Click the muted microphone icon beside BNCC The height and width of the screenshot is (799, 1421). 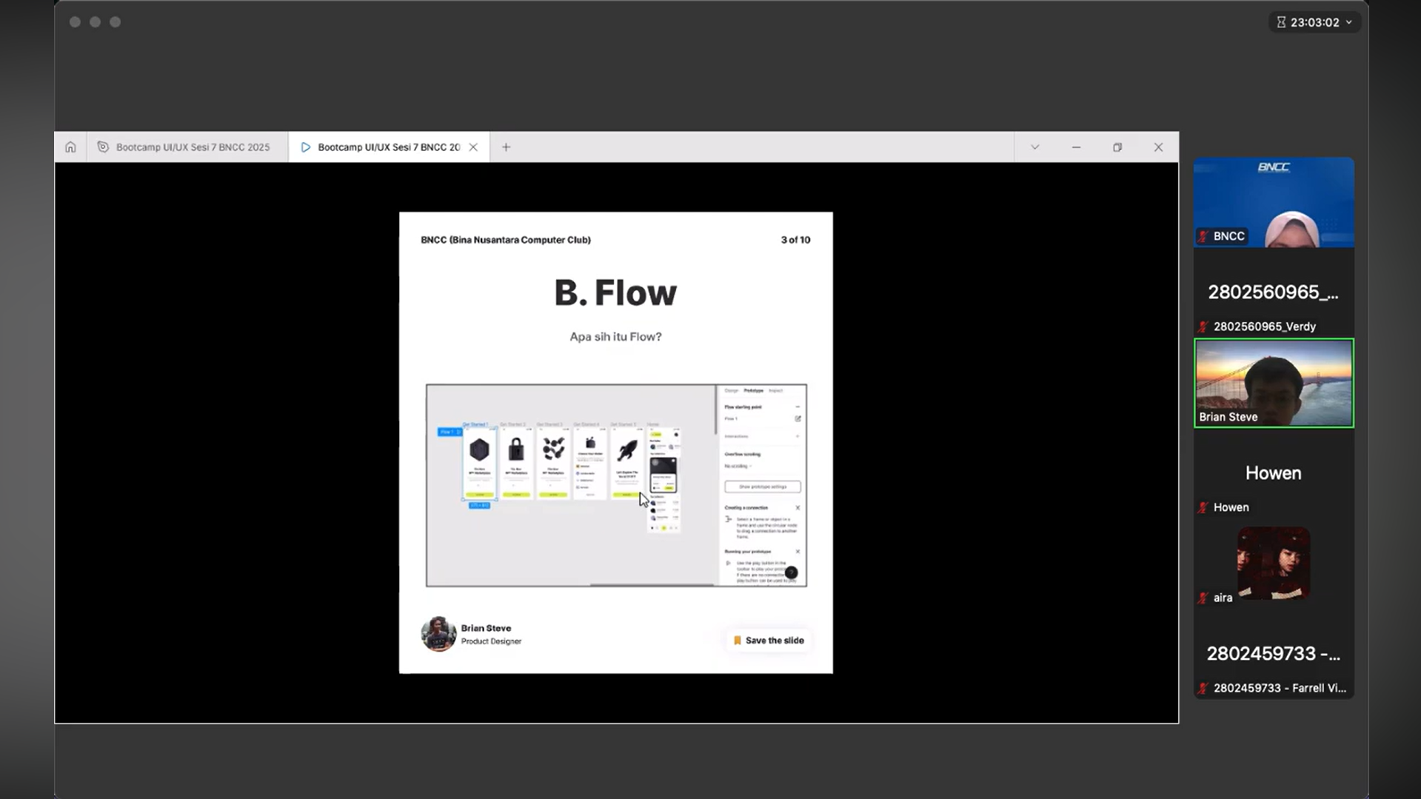tap(1203, 237)
